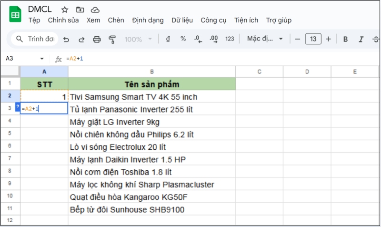
Task: Click the search menus box Trình đơn
Action: pos(34,39)
